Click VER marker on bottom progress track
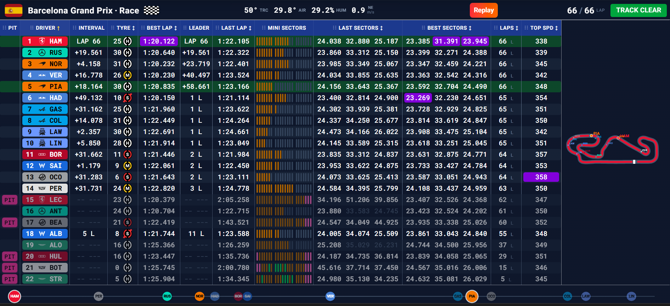 click(x=330, y=296)
